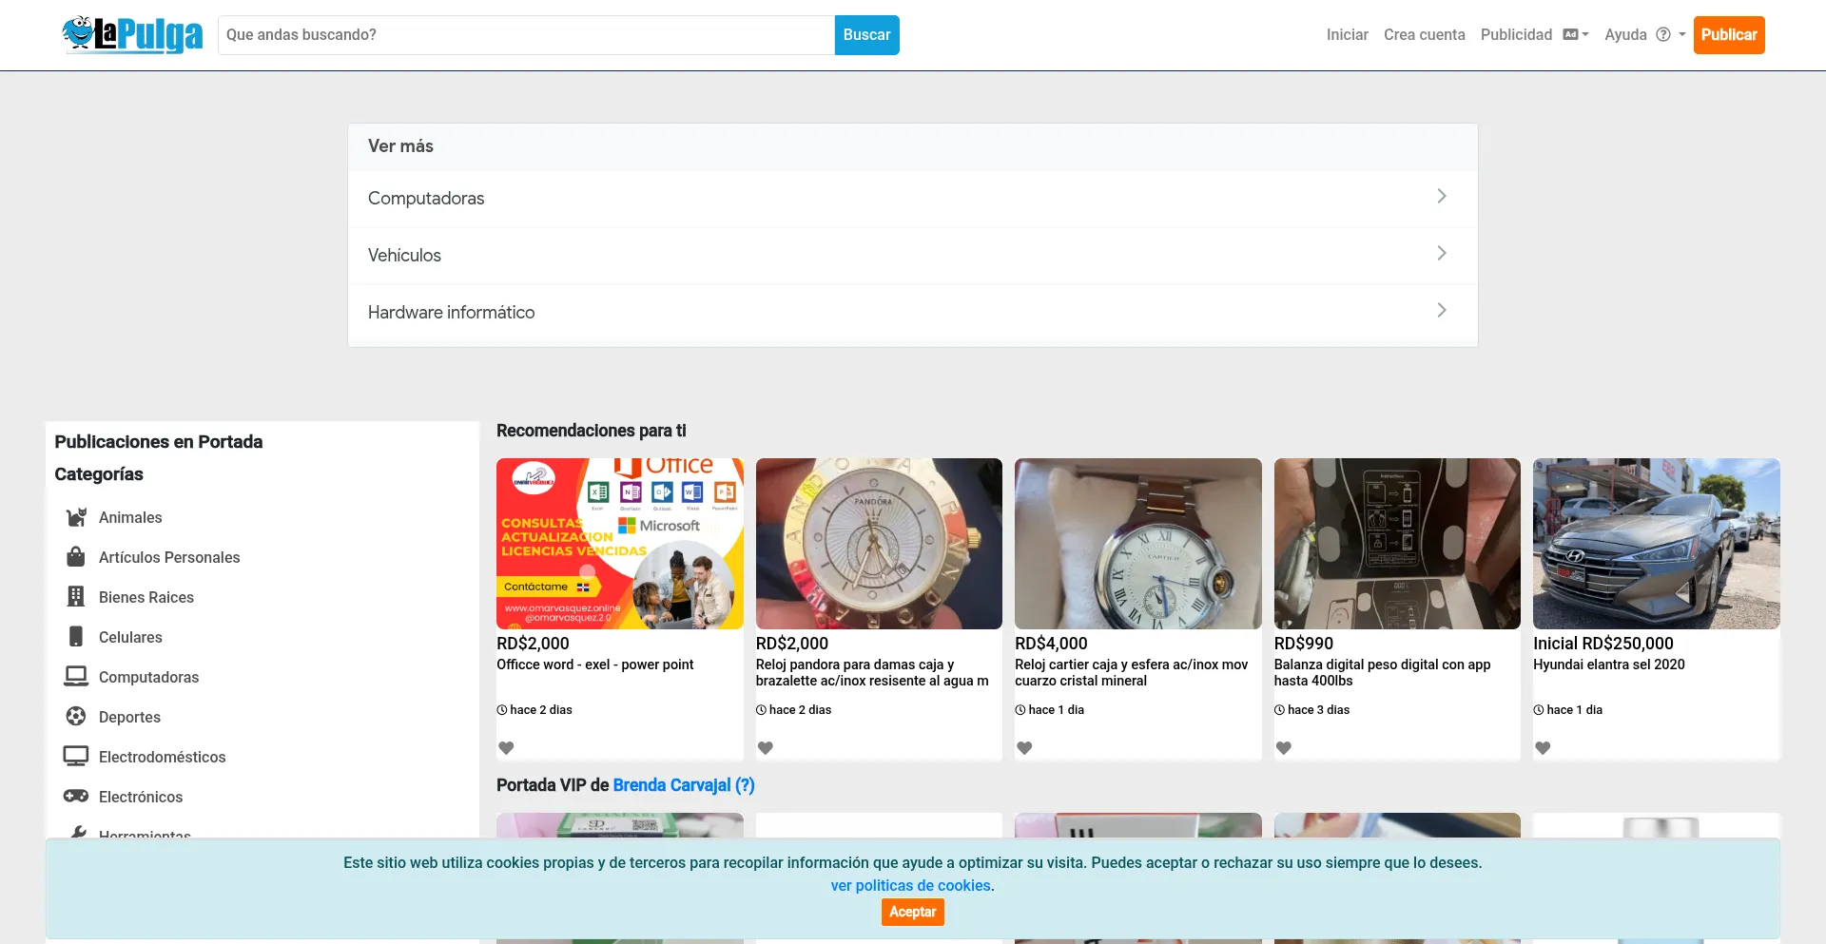Click the Vehiculos text in Ver más
This screenshot has height=944, width=1826.
(404, 255)
